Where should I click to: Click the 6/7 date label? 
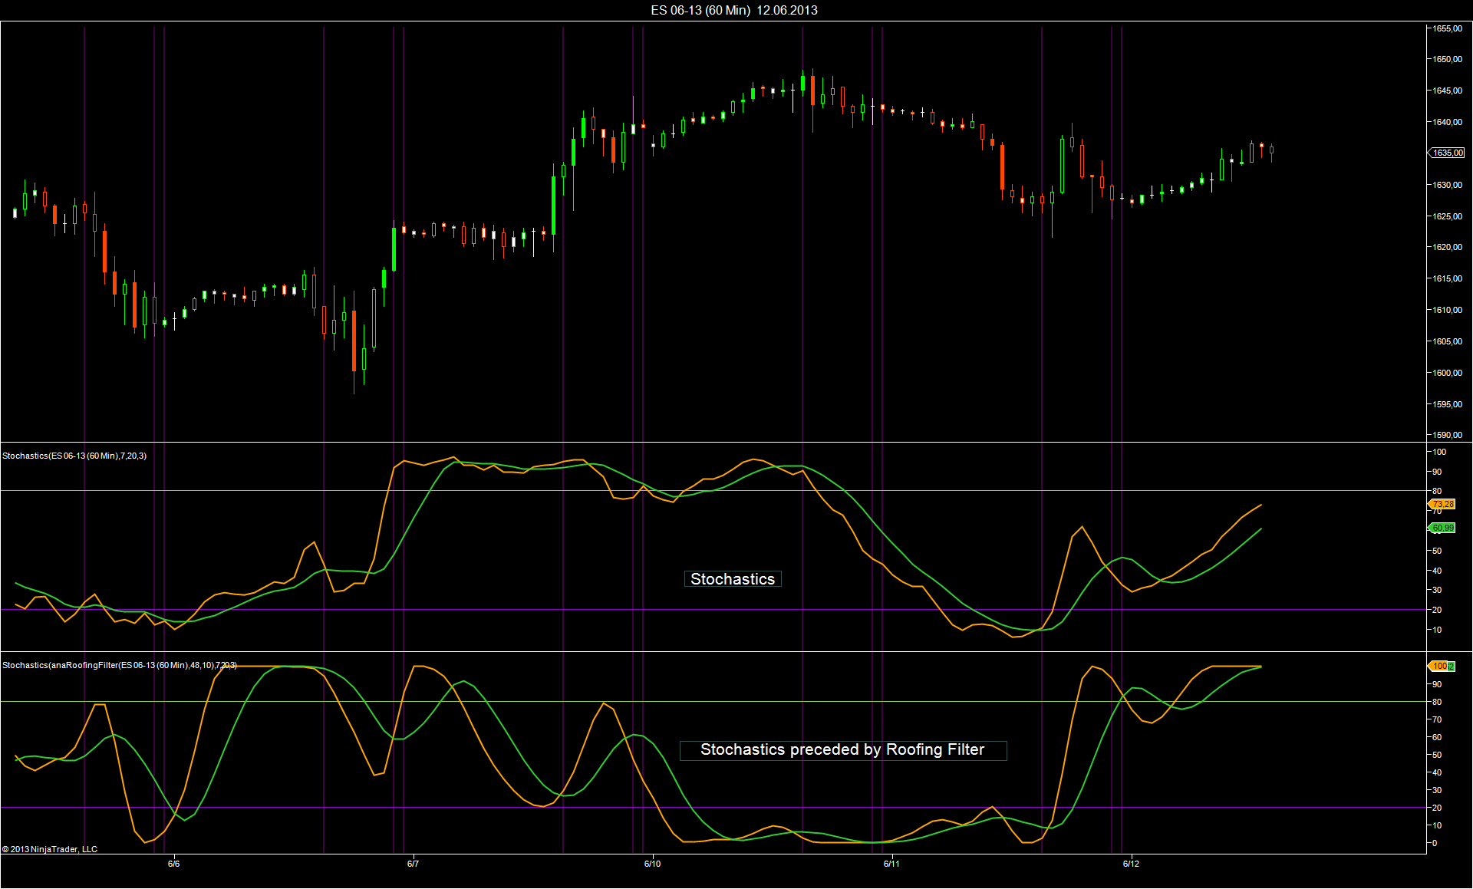point(413,864)
